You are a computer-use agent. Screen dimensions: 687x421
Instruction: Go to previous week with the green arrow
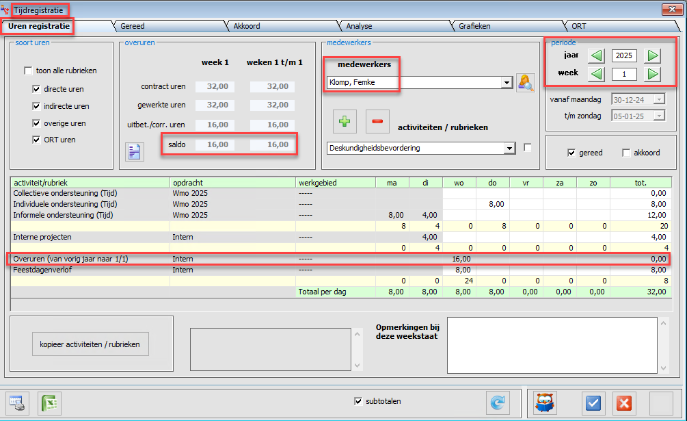point(596,74)
